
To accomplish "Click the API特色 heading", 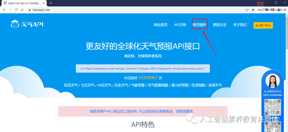I will point(143,125).
